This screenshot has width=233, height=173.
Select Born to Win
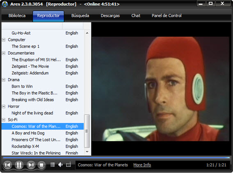pos(43,86)
